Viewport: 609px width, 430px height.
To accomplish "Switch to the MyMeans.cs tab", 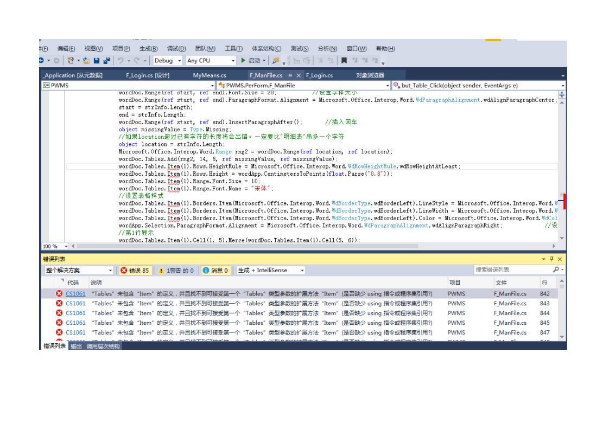I will (210, 75).
